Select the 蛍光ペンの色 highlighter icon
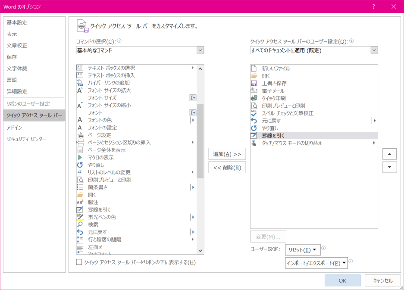The height and width of the screenshot is (290, 404). click(80, 217)
